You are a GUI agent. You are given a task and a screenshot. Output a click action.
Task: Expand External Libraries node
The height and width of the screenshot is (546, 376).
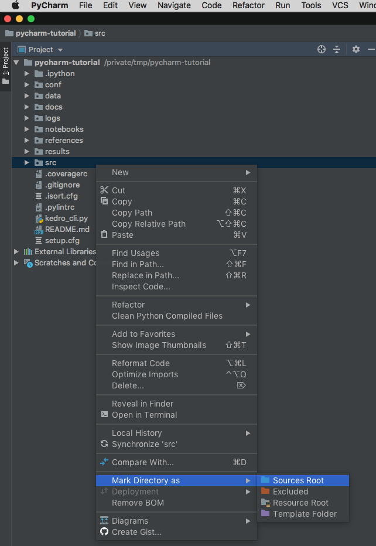click(x=16, y=252)
